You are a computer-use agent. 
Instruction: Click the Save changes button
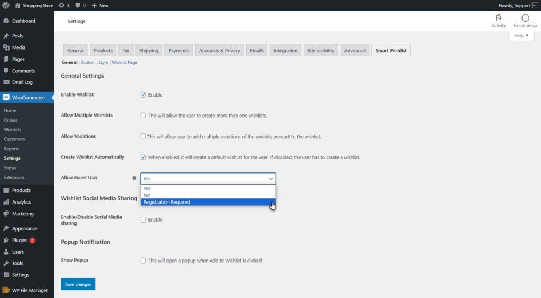coord(78,284)
